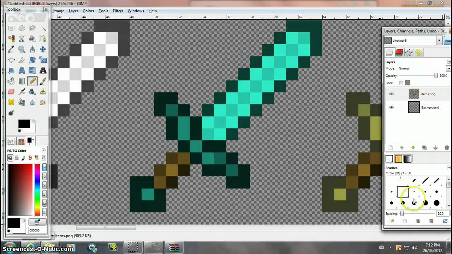Select the Smudge finger tool
The width and height of the screenshot is (452, 254).
pos(43,102)
